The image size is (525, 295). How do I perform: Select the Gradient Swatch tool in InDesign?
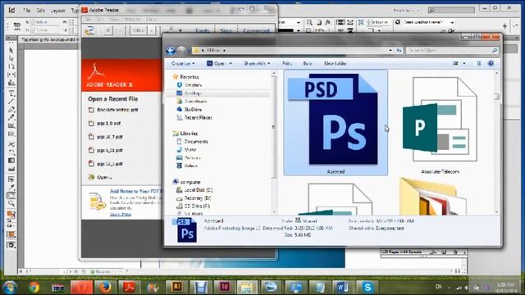tap(11, 161)
